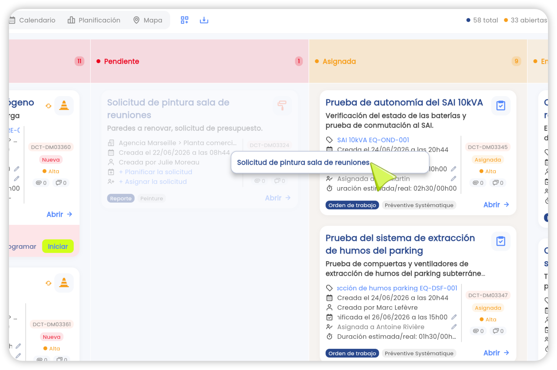The width and height of the screenshot is (557, 370).
Task: Click the DCT-DM03345 reference tag
Action: pyautogui.click(x=488, y=147)
